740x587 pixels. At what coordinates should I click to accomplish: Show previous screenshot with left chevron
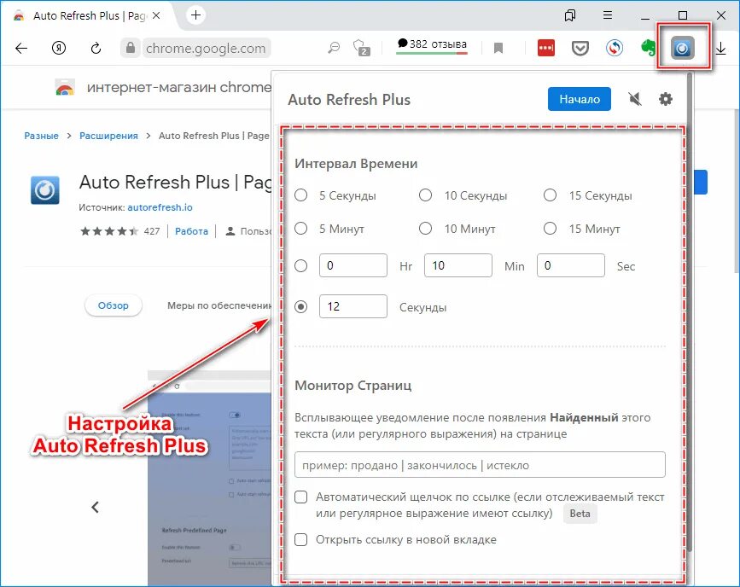[x=96, y=508]
